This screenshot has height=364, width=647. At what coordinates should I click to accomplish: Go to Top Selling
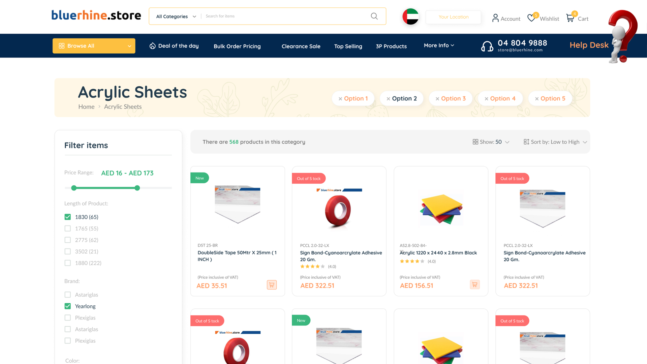pos(348,46)
